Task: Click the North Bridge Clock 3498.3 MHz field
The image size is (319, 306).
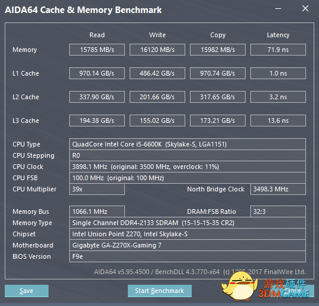Action: click(x=278, y=189)
